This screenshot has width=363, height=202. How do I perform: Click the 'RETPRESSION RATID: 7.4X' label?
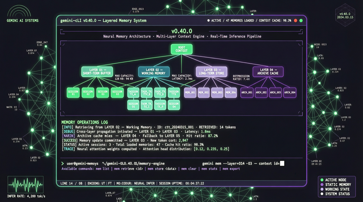coord(241,78)
